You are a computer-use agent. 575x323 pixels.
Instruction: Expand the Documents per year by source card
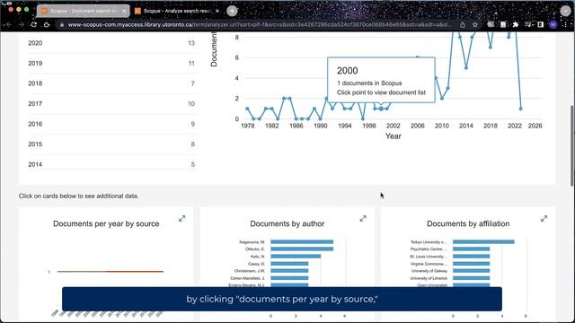(181, 219)
